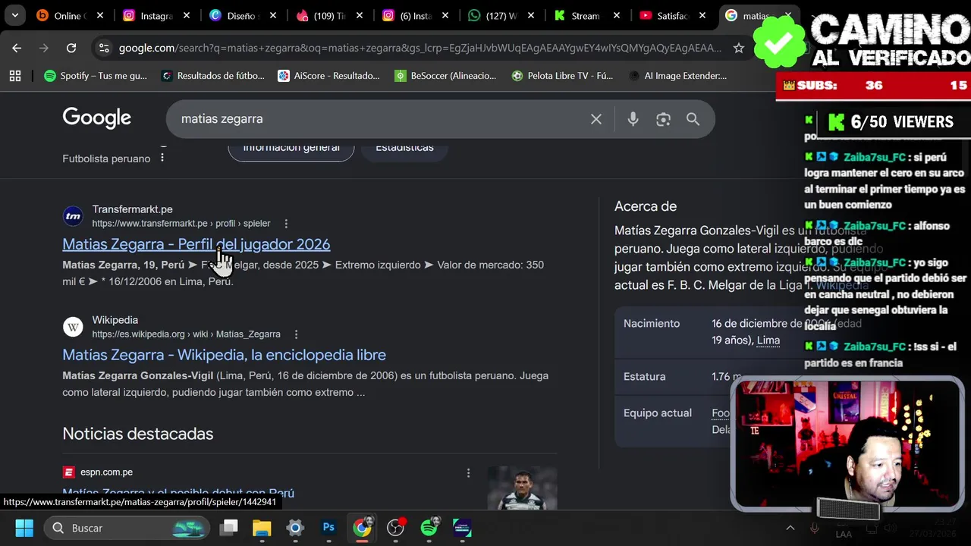
Task: Close the Kick Stream tab
Action: [617, 15]
